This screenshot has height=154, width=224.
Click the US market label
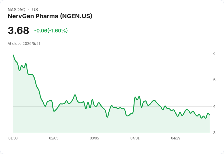coord(35,10)
